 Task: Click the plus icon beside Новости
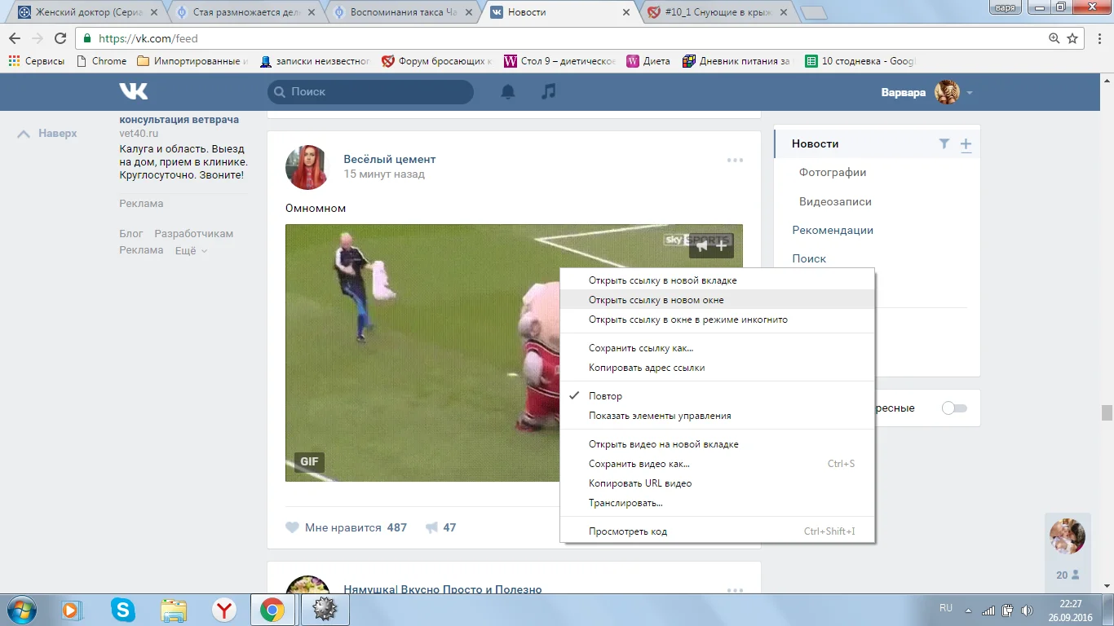click(x=966, y=144)
